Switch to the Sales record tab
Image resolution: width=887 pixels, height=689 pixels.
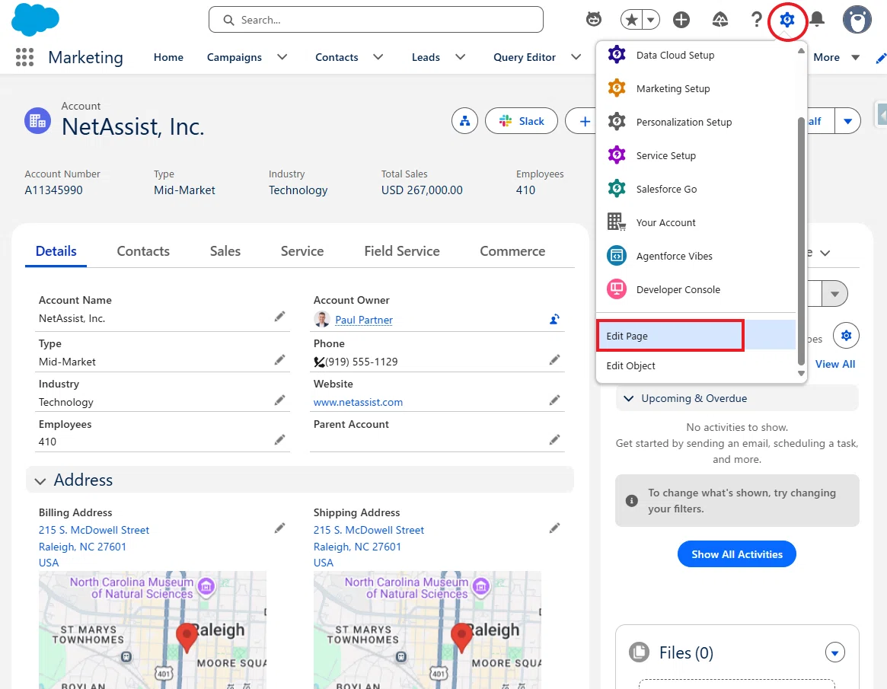pos(225,251)
